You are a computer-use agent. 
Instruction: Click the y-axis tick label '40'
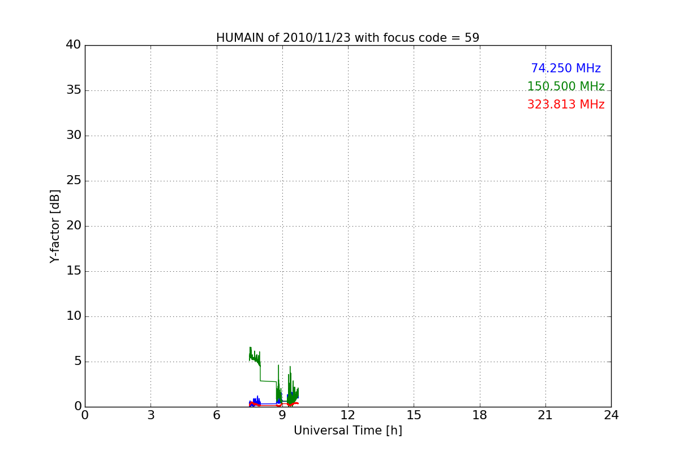pos(74,45)
